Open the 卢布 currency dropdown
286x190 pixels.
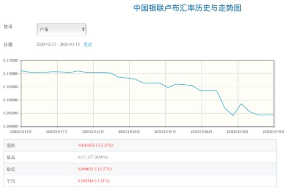61,29
